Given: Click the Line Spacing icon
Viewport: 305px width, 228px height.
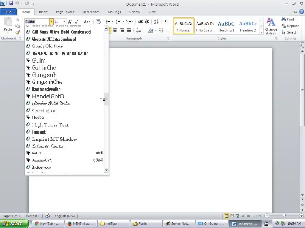Looking at the screenshot, I should pyautogui.click(x=138, y=30).
